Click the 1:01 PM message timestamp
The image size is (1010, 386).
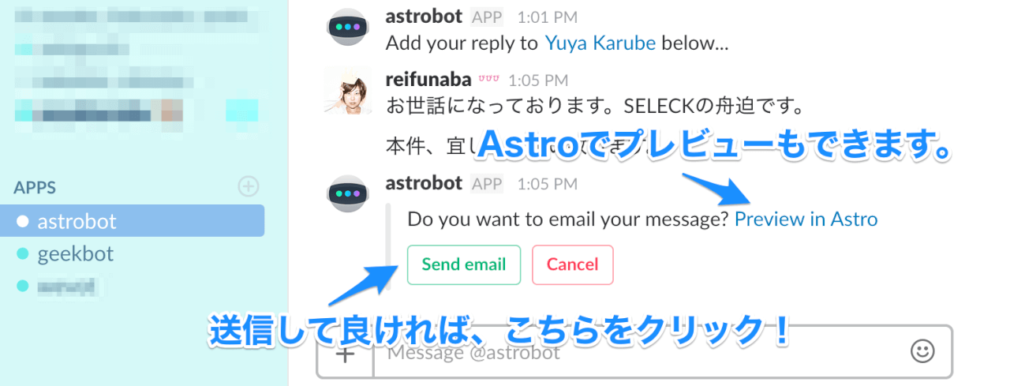(547, 17)
